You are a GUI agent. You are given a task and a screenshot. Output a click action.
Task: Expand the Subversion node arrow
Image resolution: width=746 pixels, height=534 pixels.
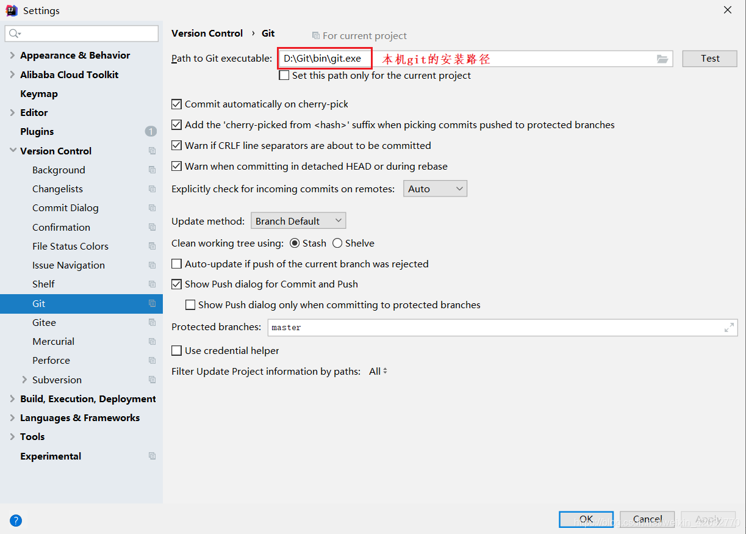click(24, 380)
